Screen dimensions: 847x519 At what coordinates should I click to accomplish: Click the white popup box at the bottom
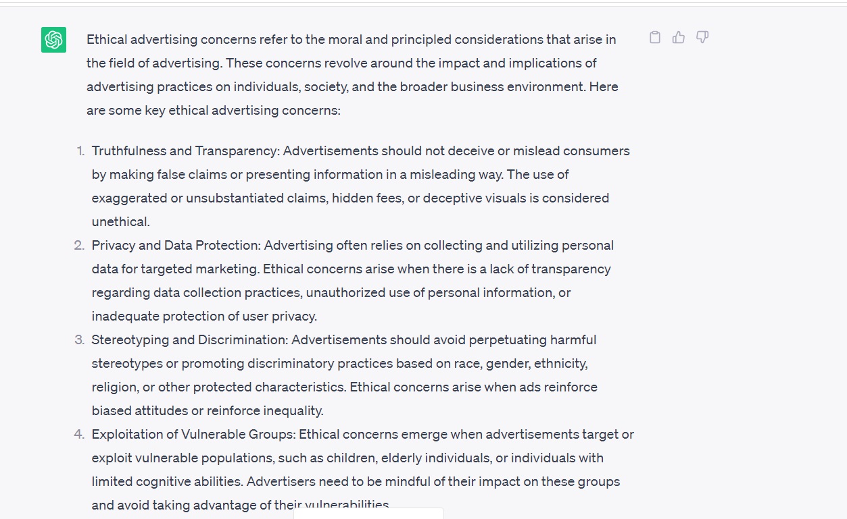tap(368, 514)
